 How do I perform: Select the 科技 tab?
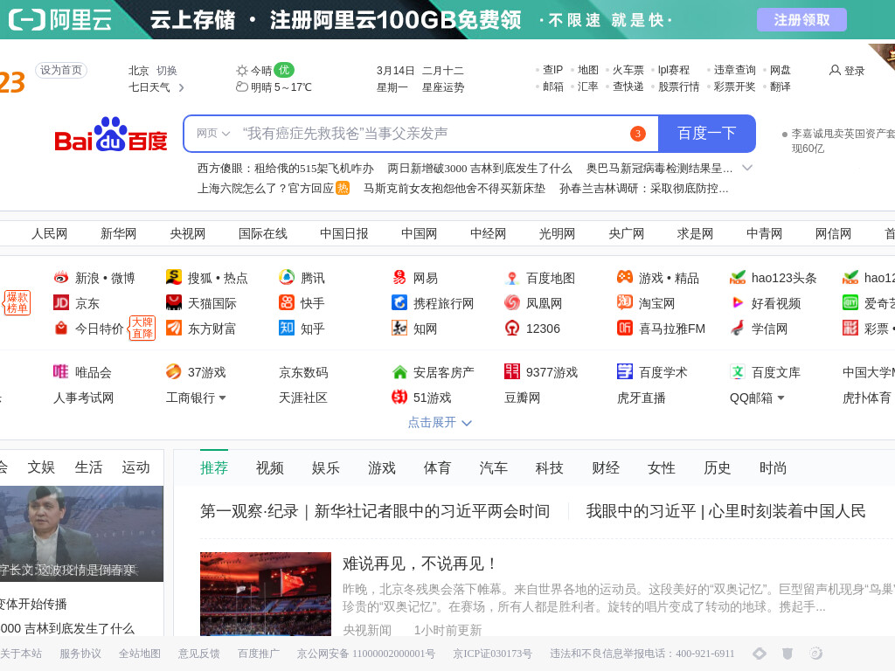(549, 468)
